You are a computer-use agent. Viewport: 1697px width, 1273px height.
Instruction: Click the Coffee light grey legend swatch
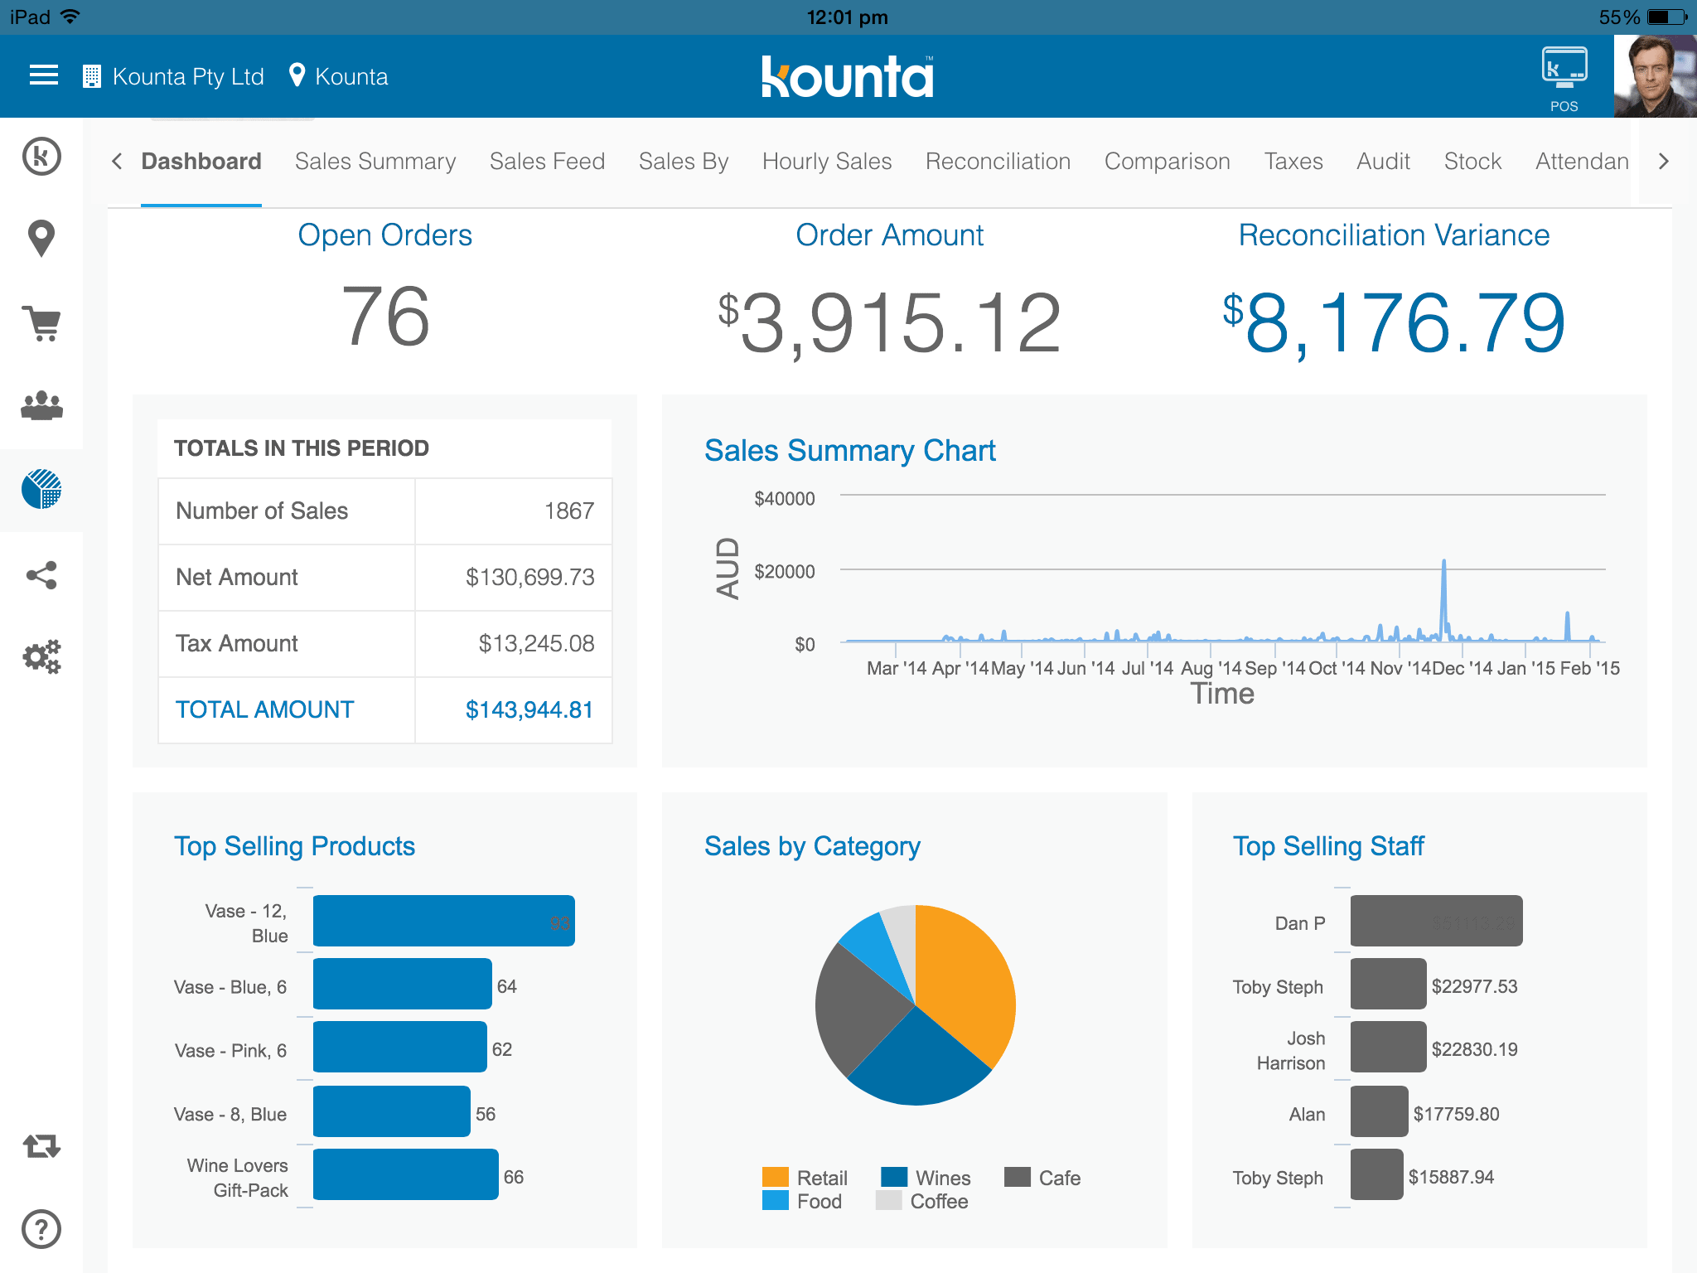[888, 1200]
